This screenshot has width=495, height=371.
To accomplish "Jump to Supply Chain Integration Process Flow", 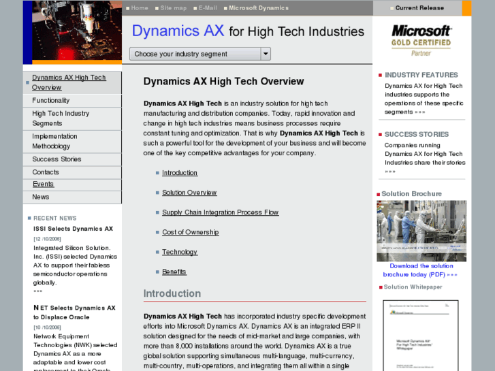I will pyautogui.click(x=220, y=212).
